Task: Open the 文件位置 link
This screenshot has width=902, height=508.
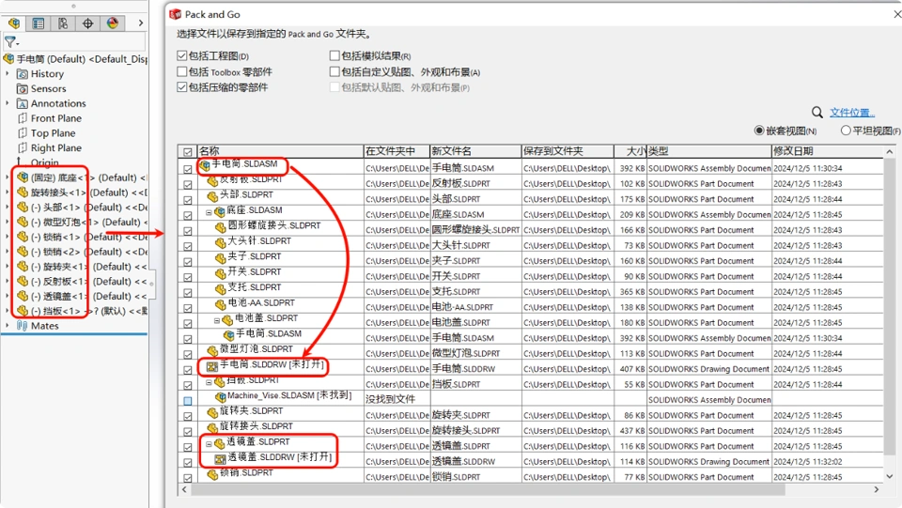Action: (x=852, y=113)
